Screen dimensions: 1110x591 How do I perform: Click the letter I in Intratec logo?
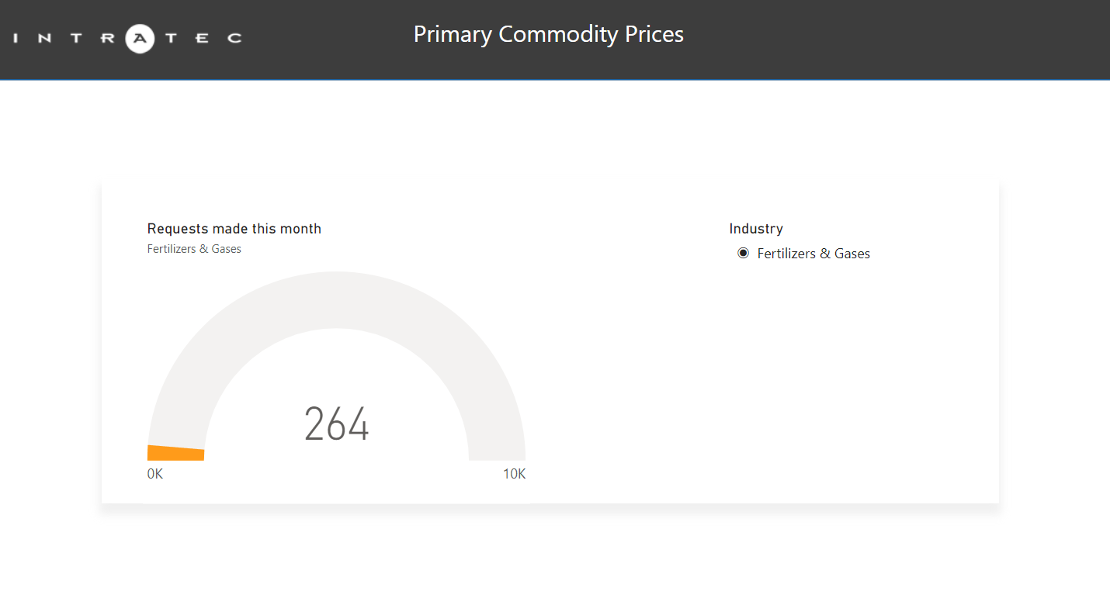16,38
